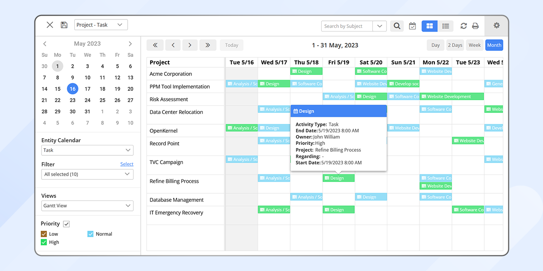Click the magnifier search button
This screenshot has height=271, width=543.
[397, 26]
